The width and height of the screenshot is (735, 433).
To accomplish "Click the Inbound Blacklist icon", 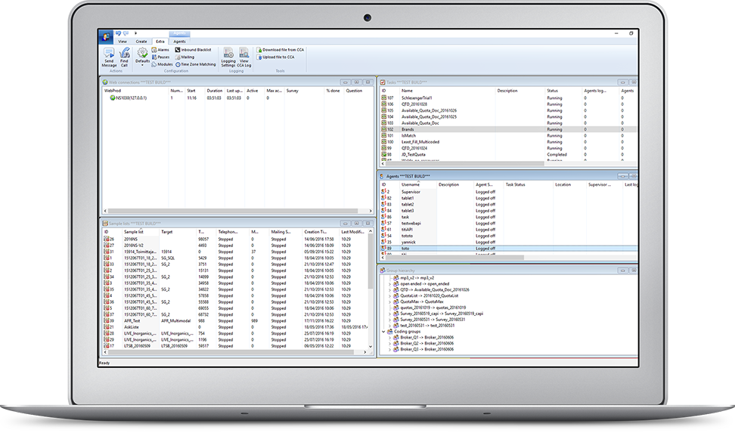I will coord(195,49).
